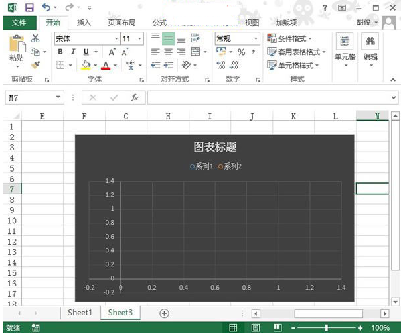Add a new sheet with plus icon
The height and width of the screenshot is (334, 401).
(165, 313)
